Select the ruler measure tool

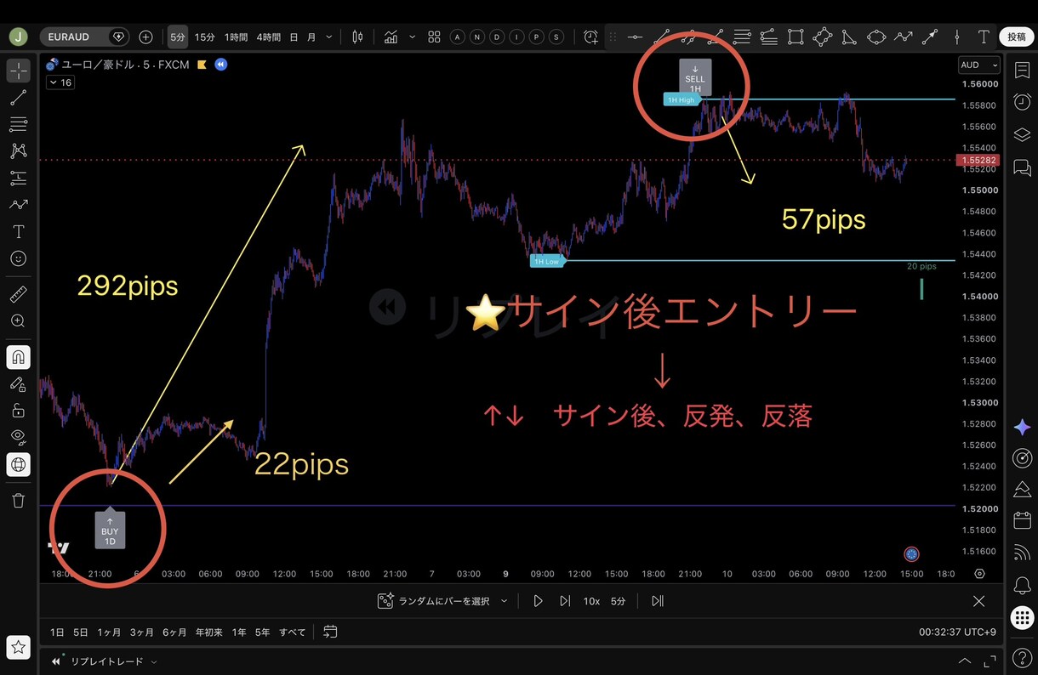coord(18,294)
